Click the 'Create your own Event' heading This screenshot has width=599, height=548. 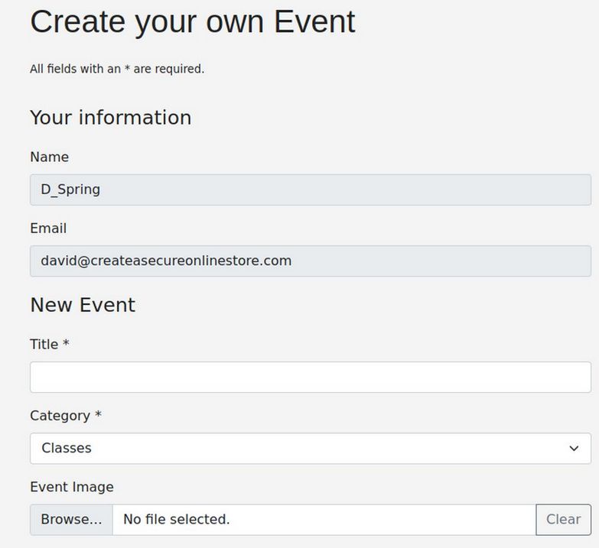pyautogui.click(x=193, y=21)
